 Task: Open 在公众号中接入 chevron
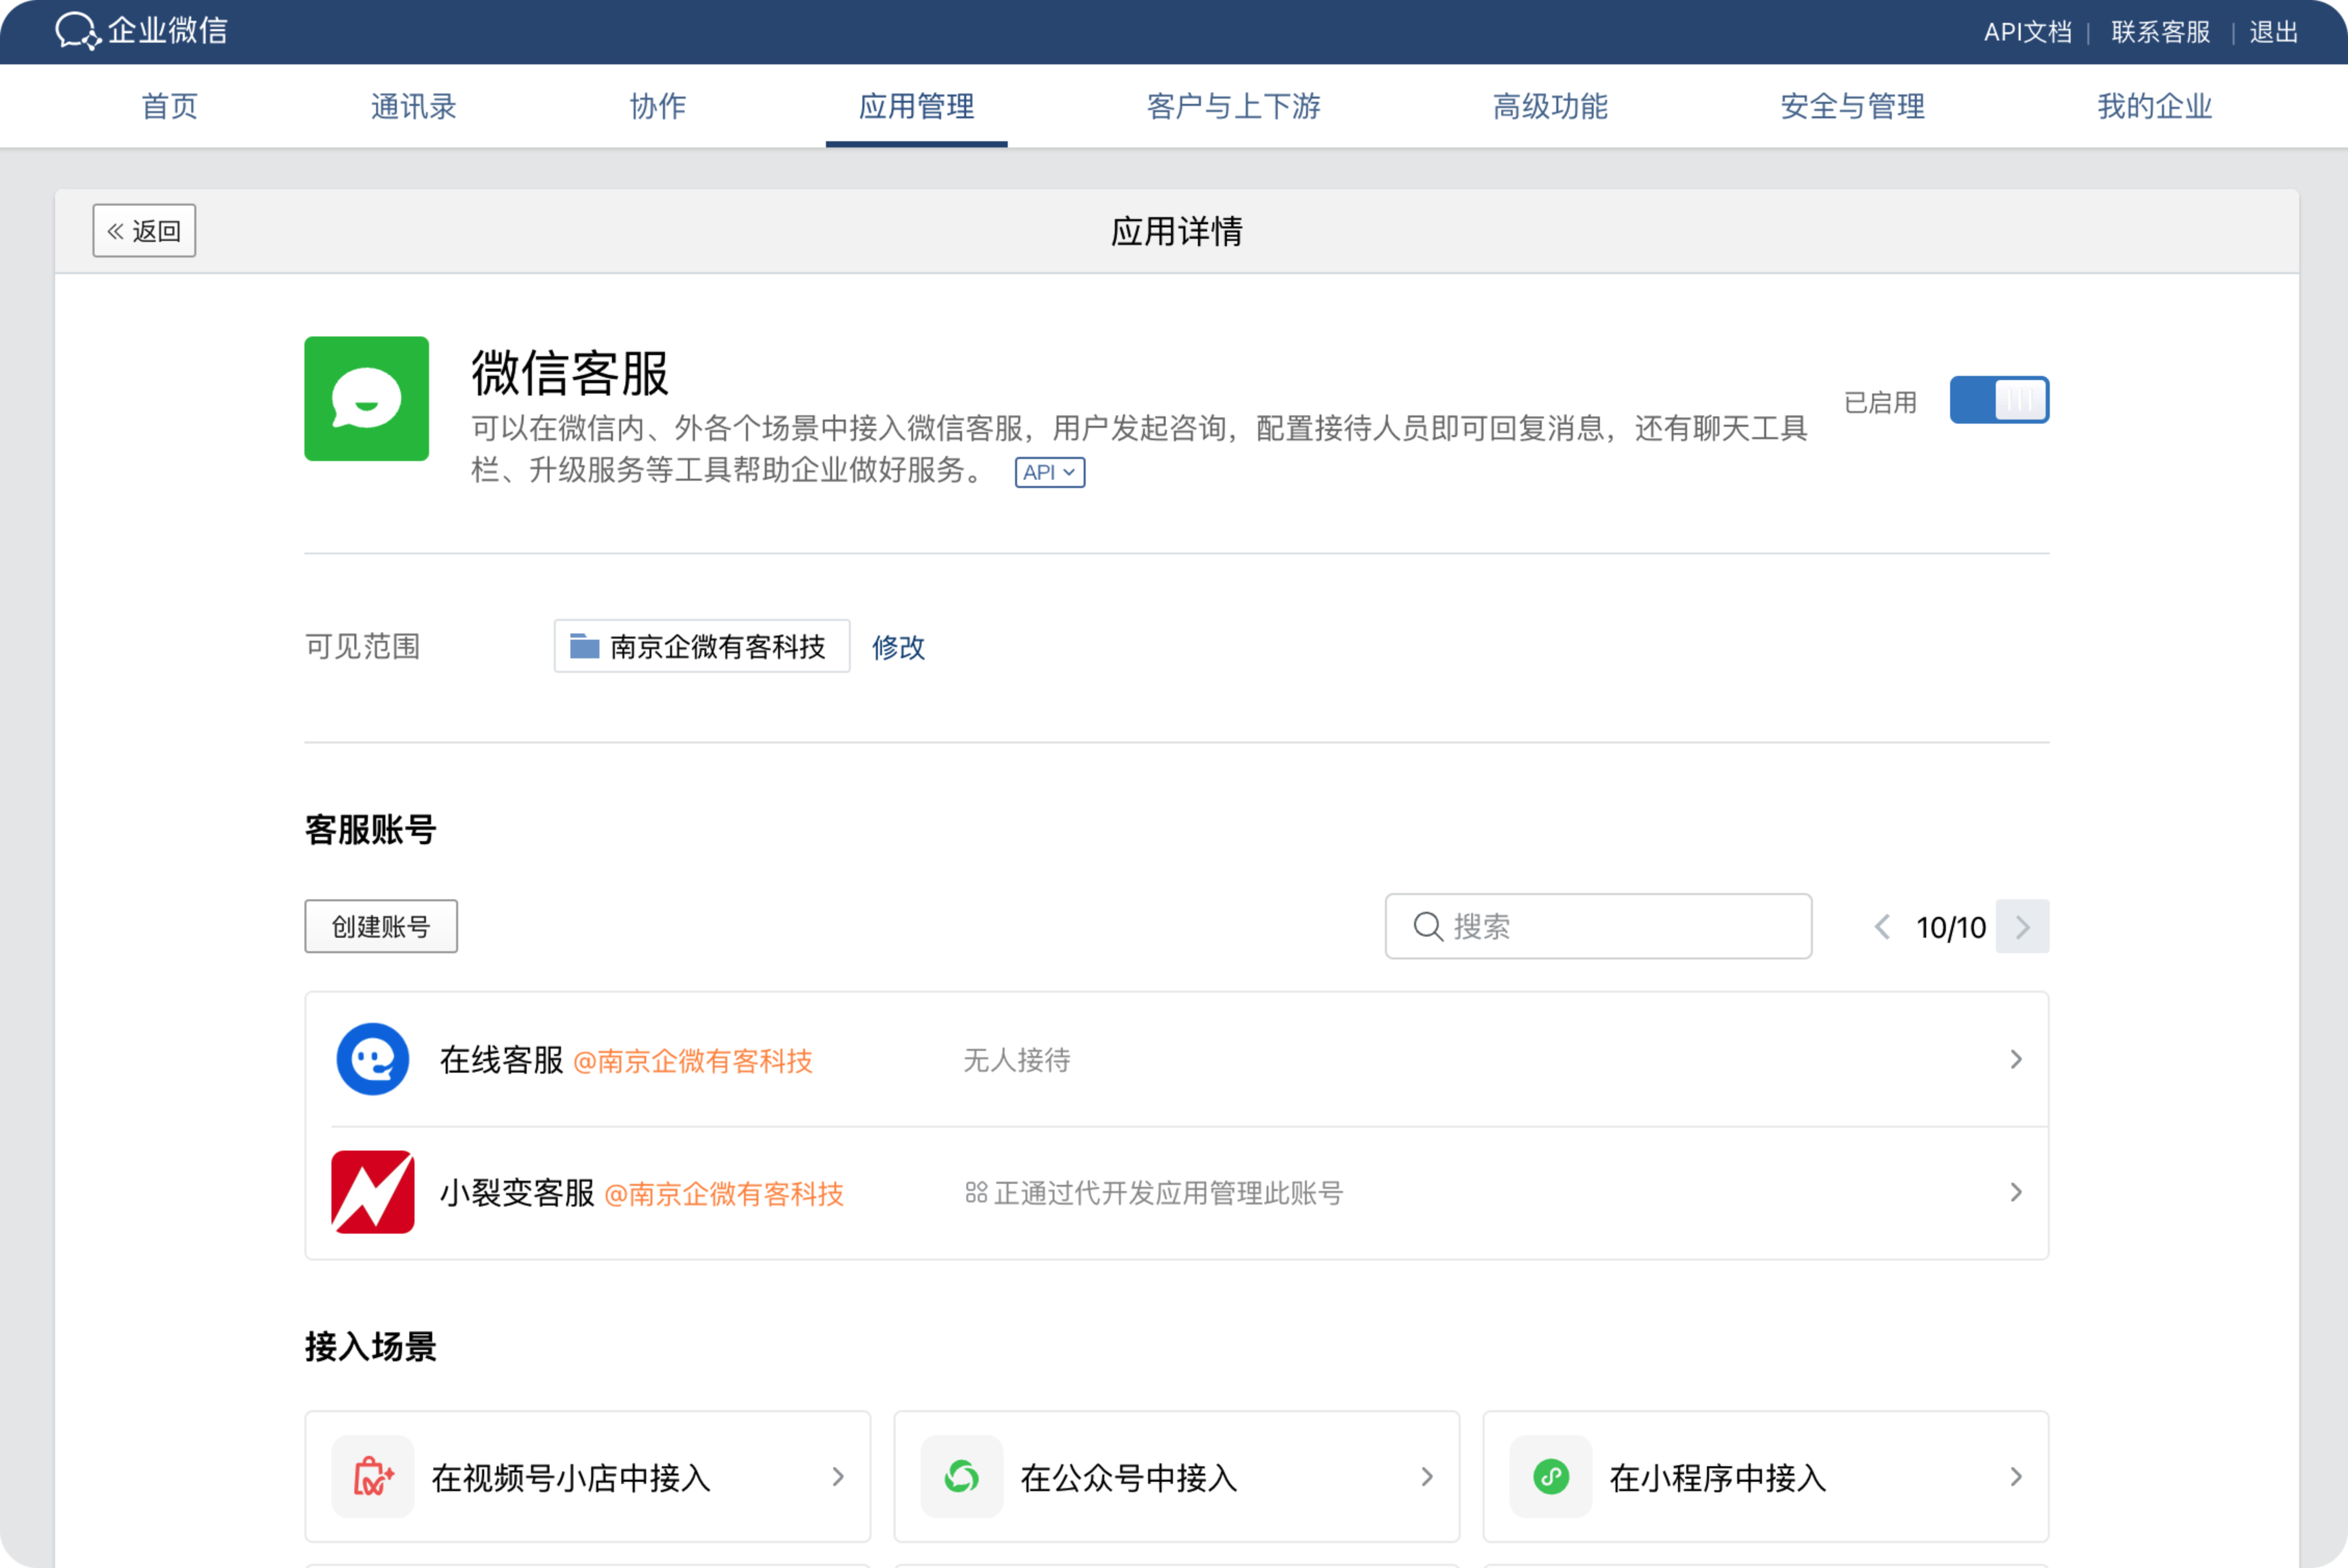pyautogui.click(x=1426, y=1477)
